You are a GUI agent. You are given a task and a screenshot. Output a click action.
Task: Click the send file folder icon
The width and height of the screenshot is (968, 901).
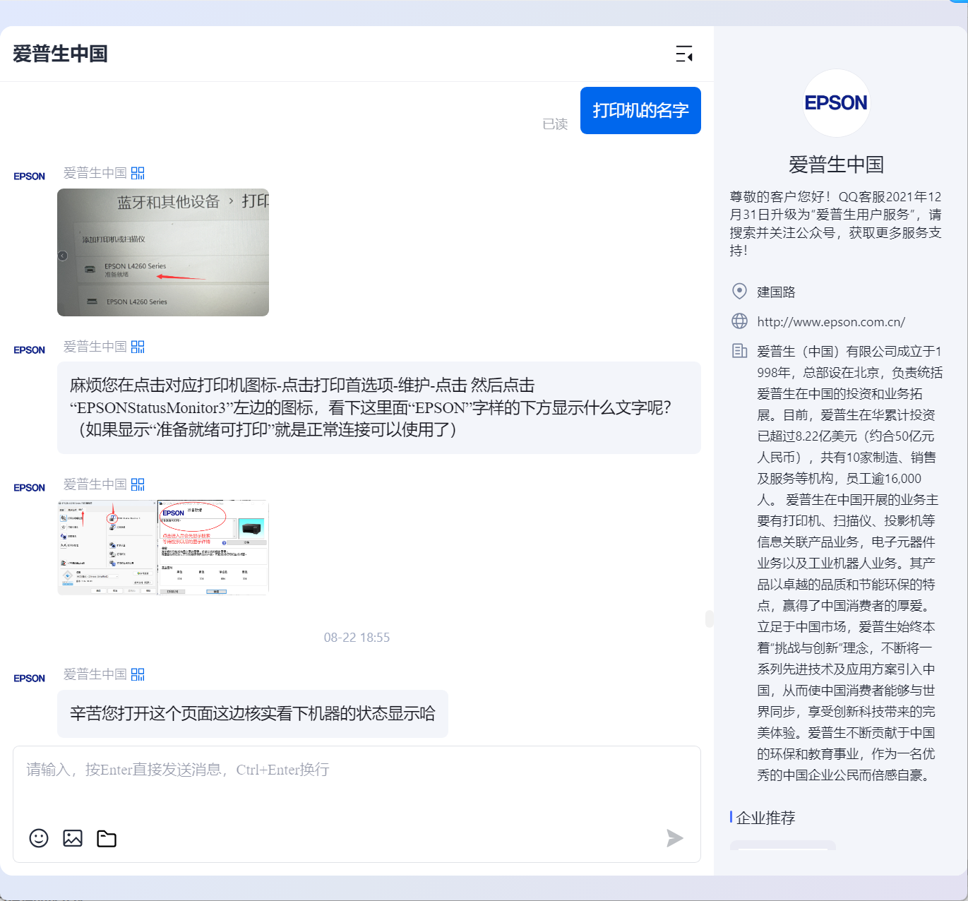point(107,838)
